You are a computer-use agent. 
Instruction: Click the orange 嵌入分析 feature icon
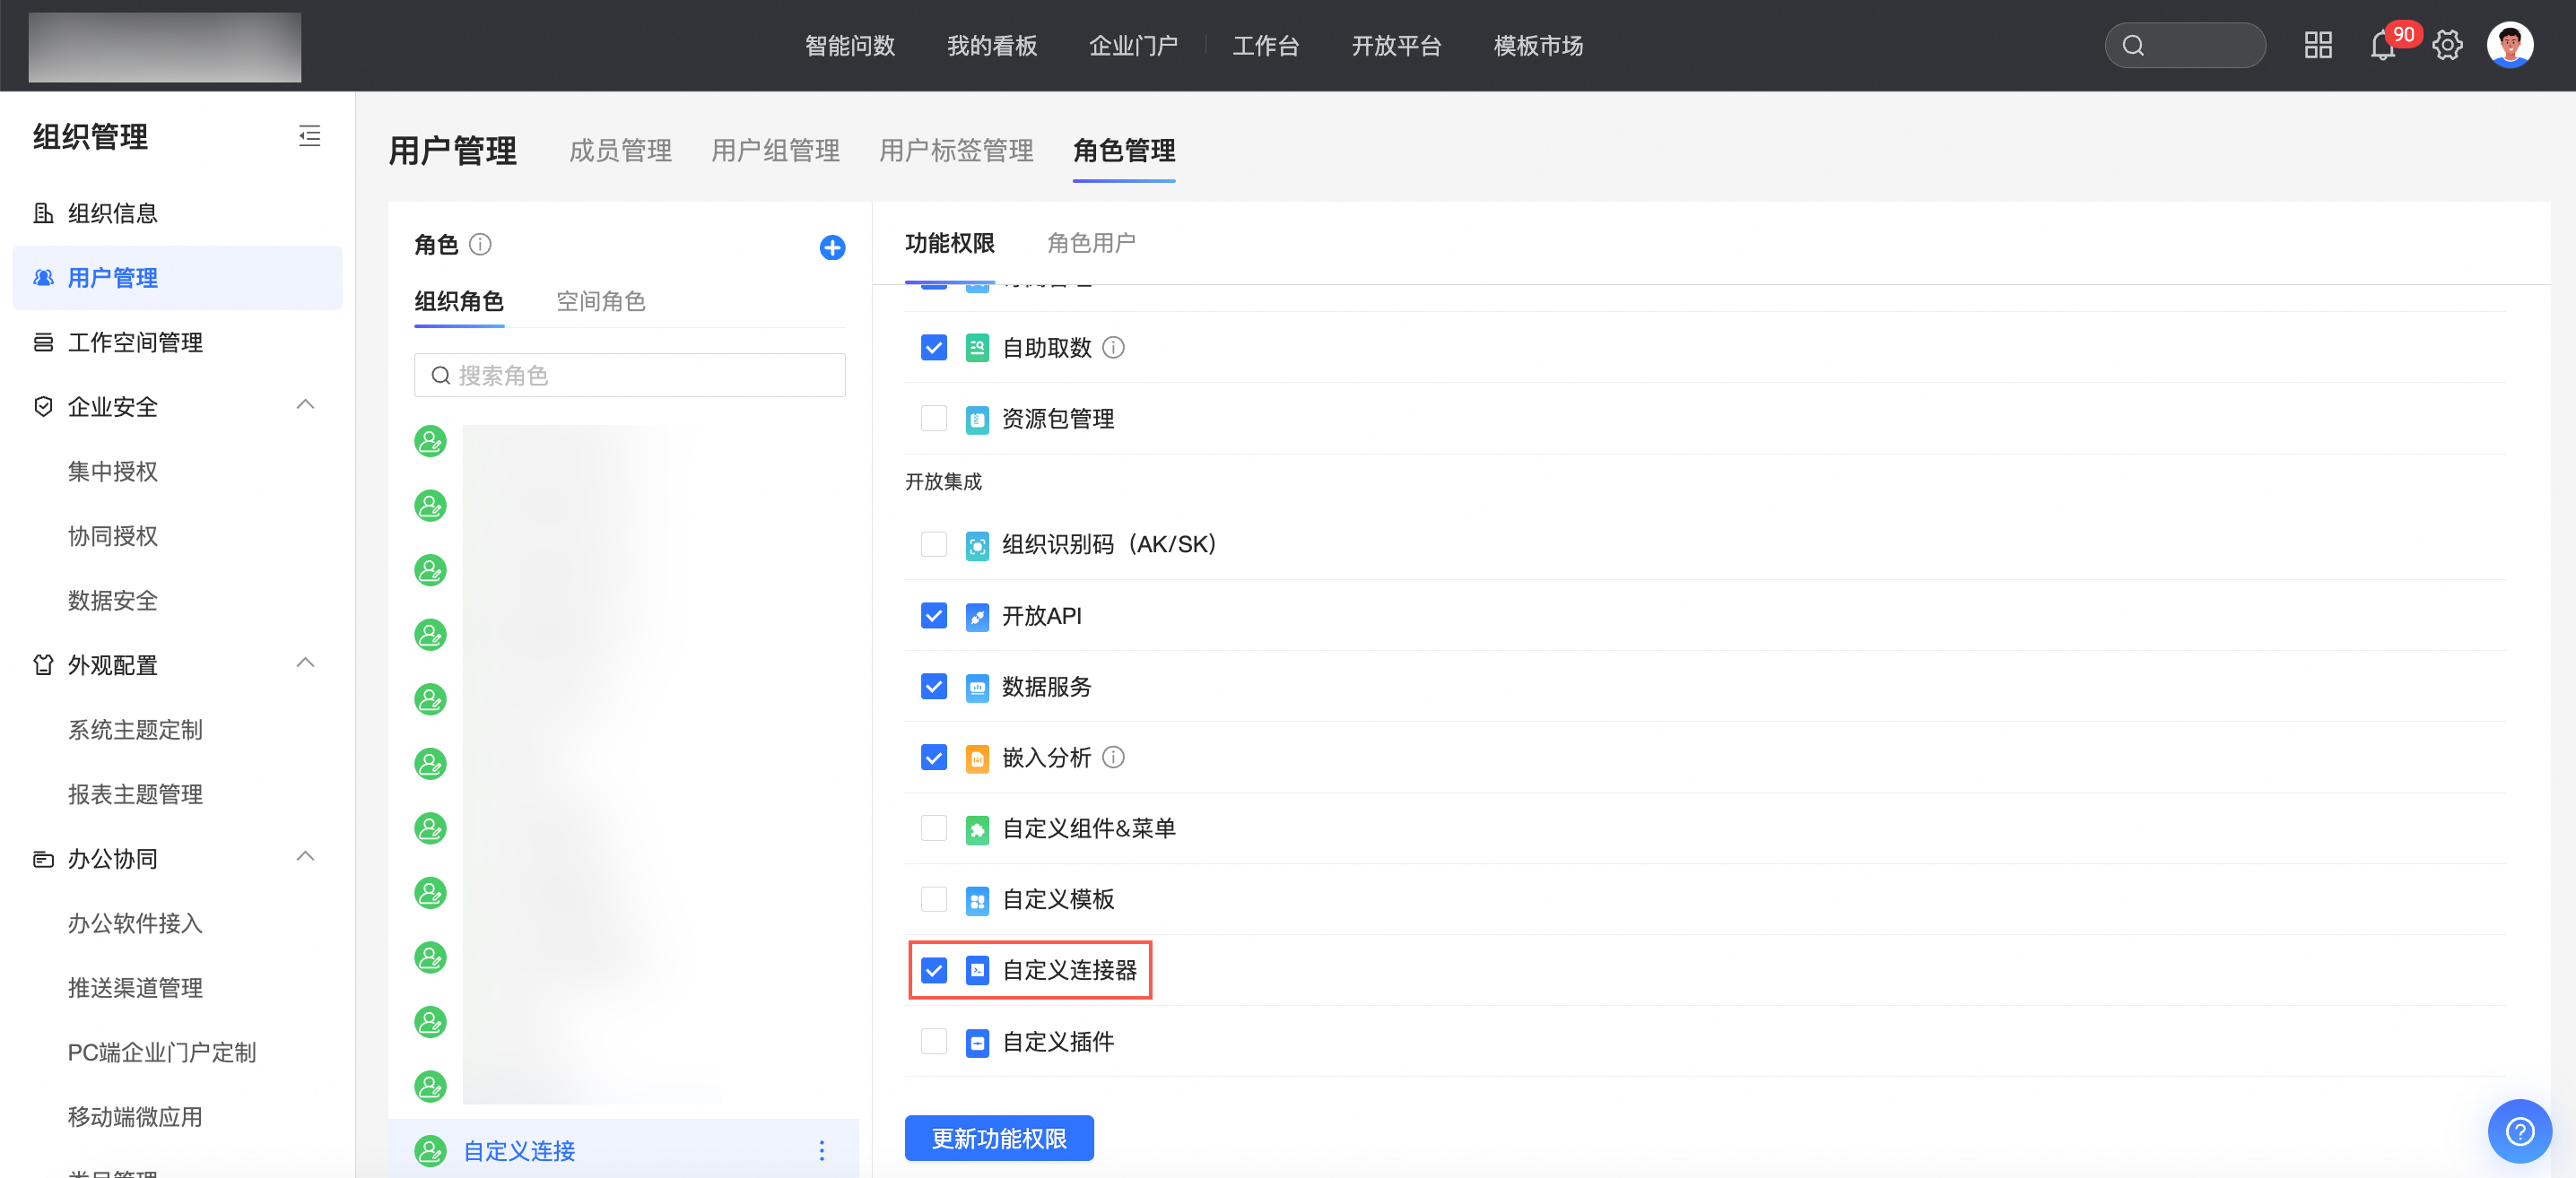(x=977, y=758)
